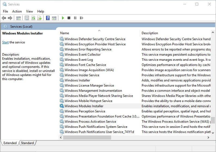Click gear icon of Windows Event Collector
This screenshot has width=216, height=152.
click(62, 54)
